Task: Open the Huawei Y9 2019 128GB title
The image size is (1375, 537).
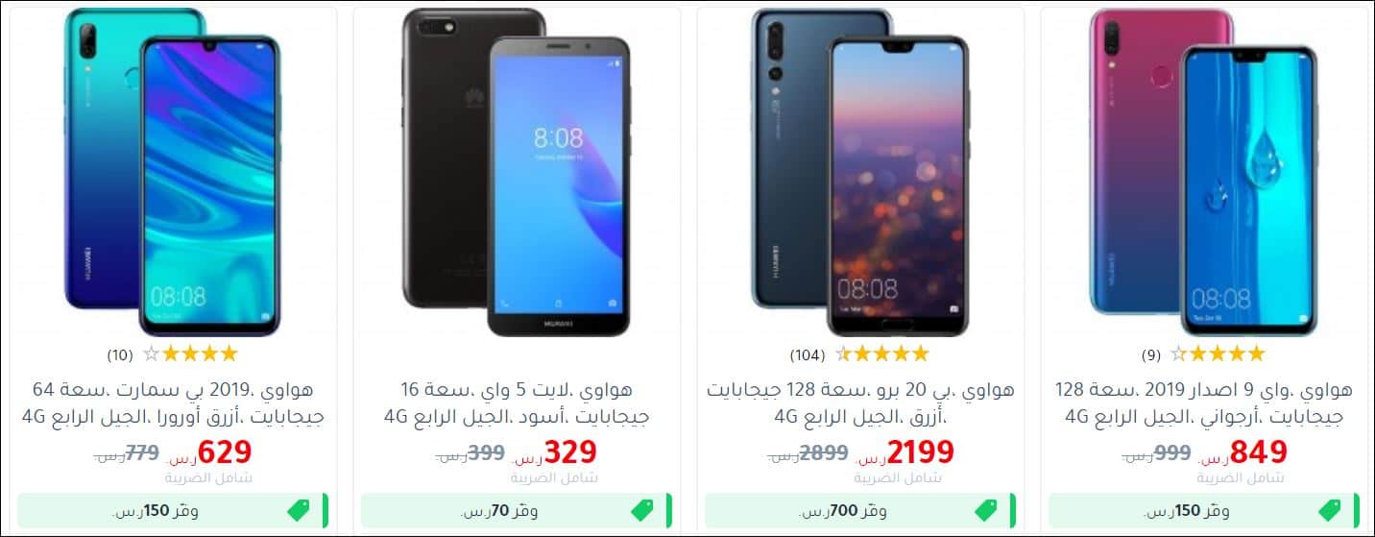Action: point(1203,403)
